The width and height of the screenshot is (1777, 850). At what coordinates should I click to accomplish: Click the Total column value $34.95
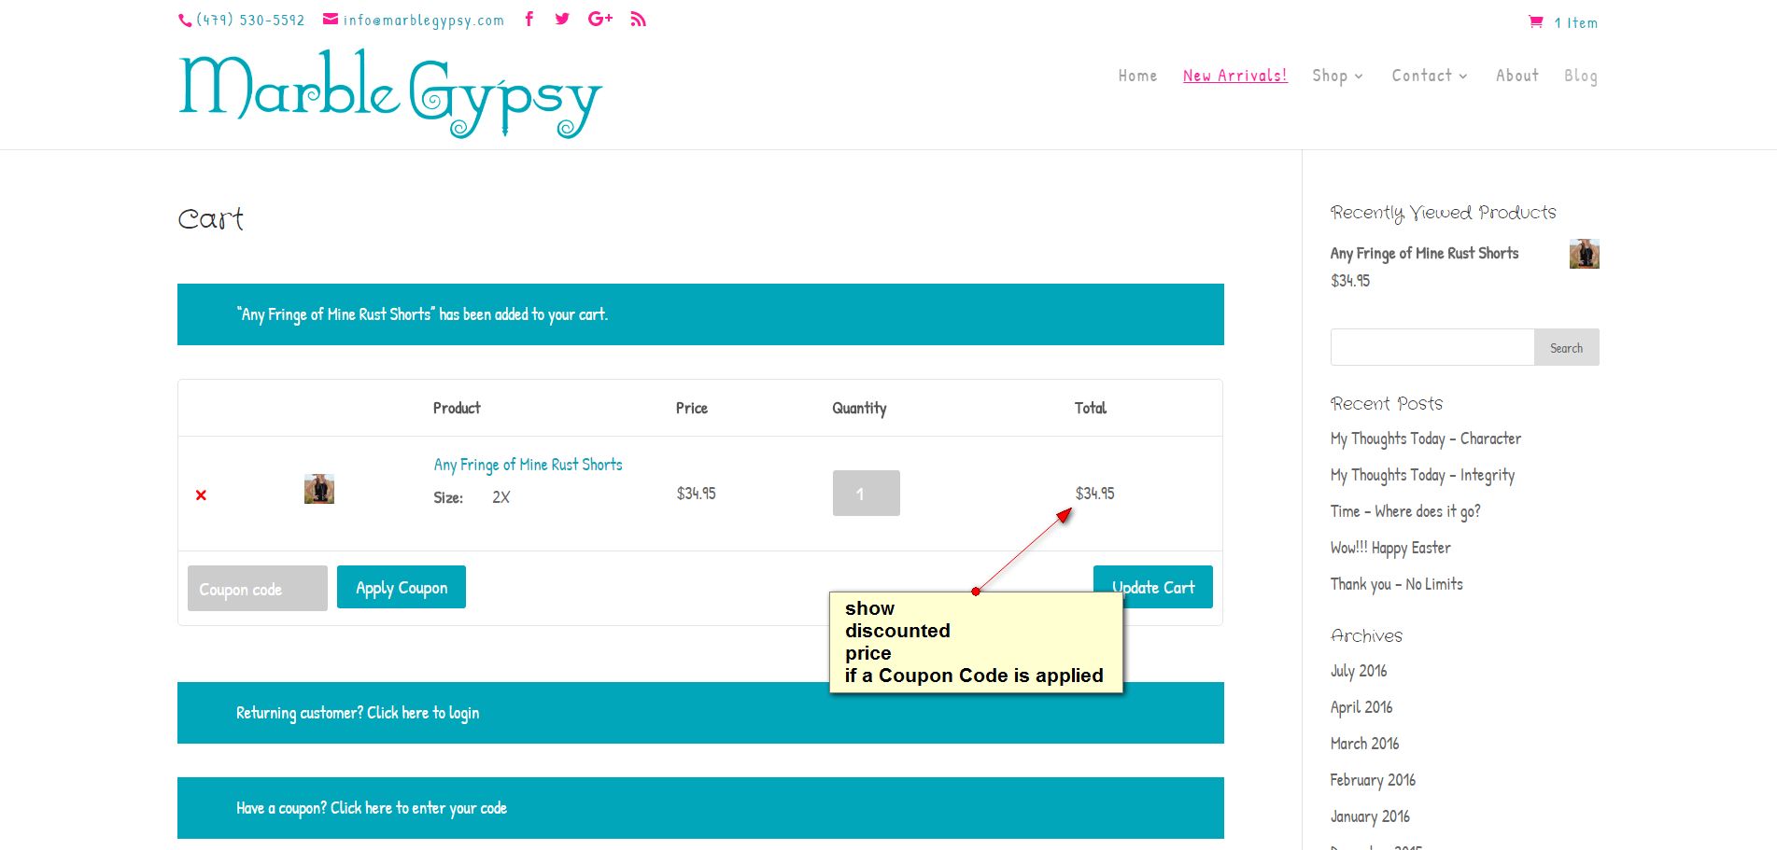(1095, 493)
